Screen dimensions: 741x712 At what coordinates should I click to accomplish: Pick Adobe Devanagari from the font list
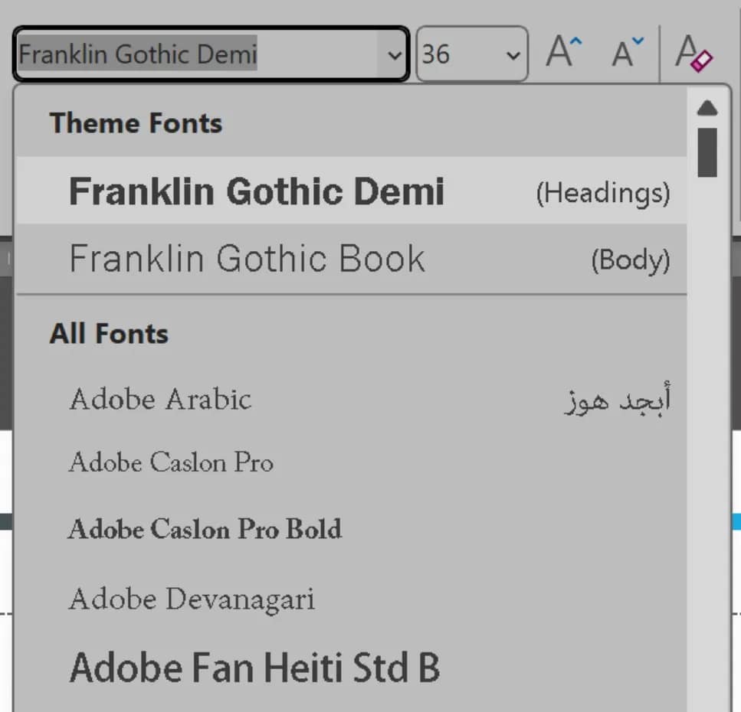pyautogui.click(x=192, y=599)
